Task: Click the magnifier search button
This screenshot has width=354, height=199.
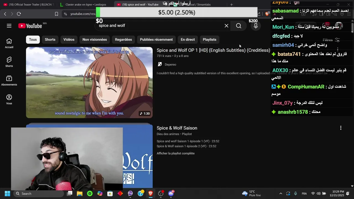Action: point(239,26)
